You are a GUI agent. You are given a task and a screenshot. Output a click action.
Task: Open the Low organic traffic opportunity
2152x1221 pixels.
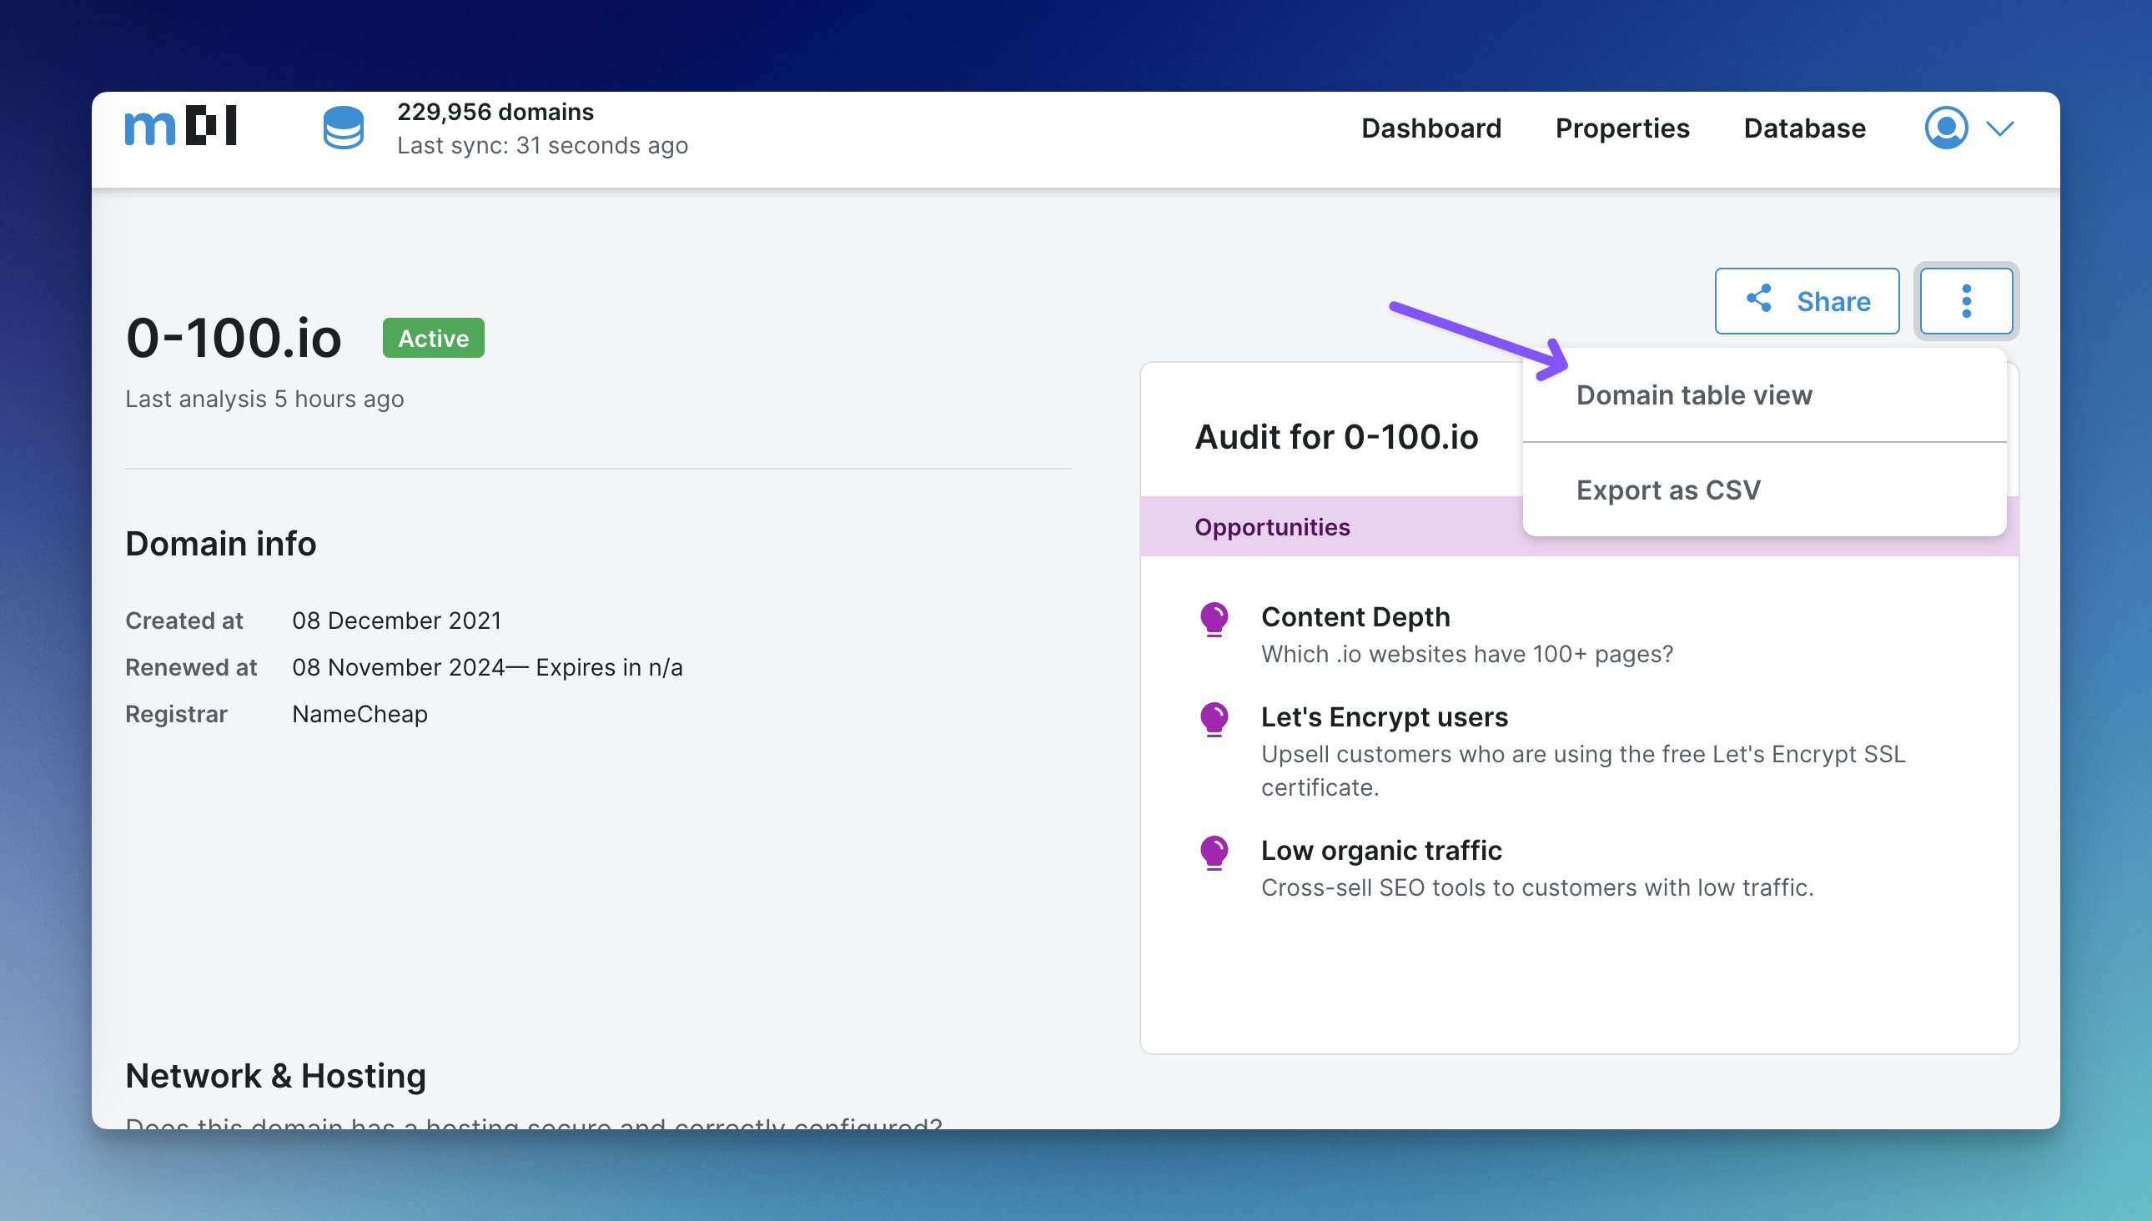click(1381, 851)
